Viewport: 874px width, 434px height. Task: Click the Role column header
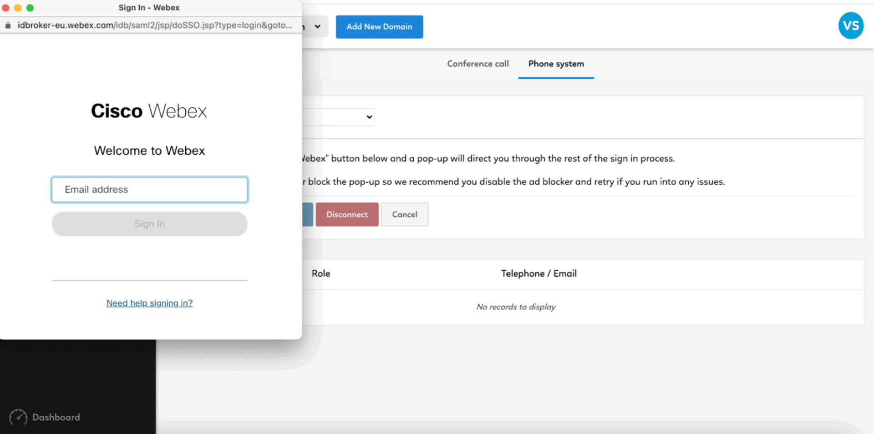click(321, 273)
